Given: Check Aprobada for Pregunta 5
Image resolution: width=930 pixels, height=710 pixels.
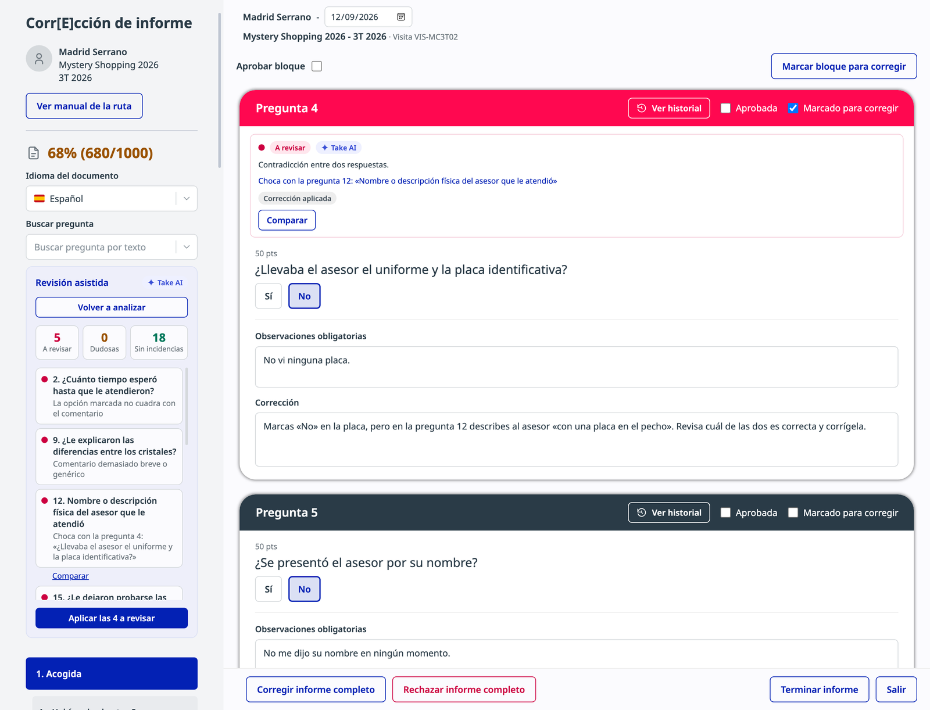Looking at the screenshot, I should (x=725, y=512).
